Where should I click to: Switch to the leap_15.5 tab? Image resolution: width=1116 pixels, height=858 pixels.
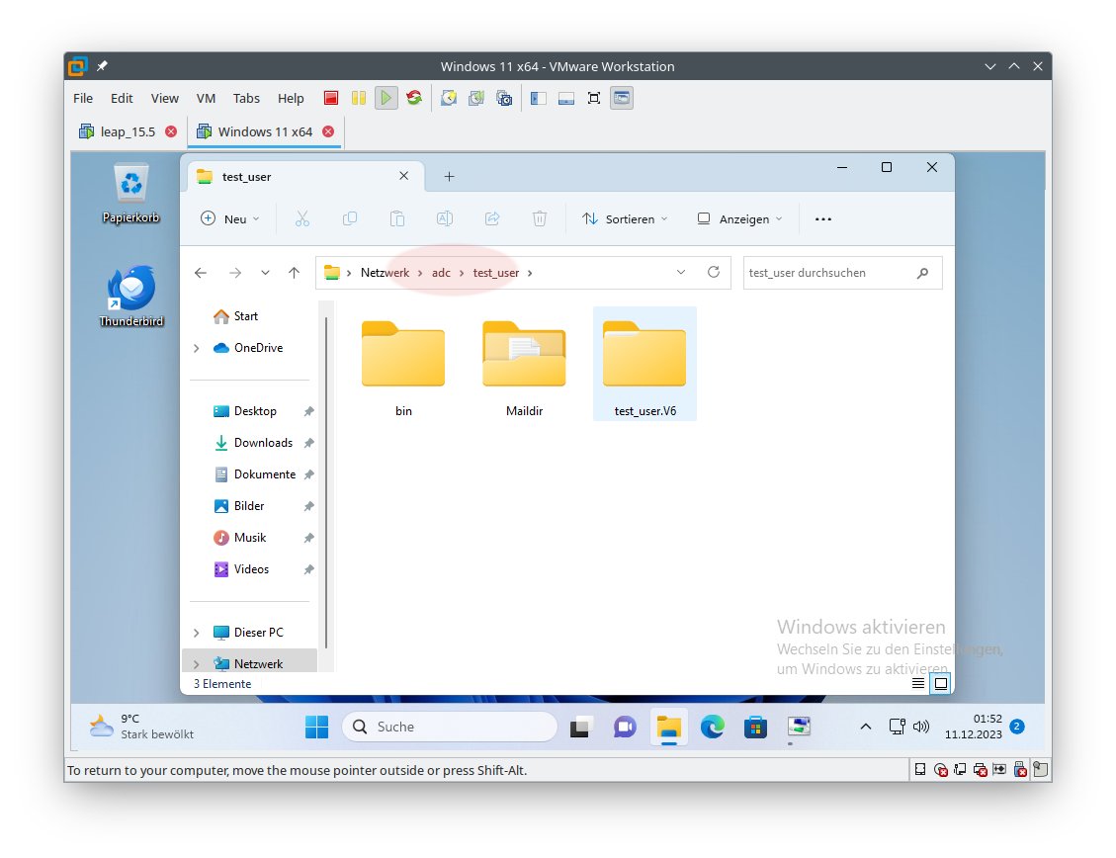(128, 131)
